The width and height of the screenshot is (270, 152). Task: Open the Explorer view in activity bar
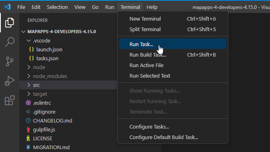tap(9, 23)
